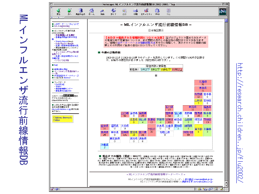Open the Security (セキュリティ) icon
The width and height of the screenshot is (259, 194).
(x=146, y=11)
